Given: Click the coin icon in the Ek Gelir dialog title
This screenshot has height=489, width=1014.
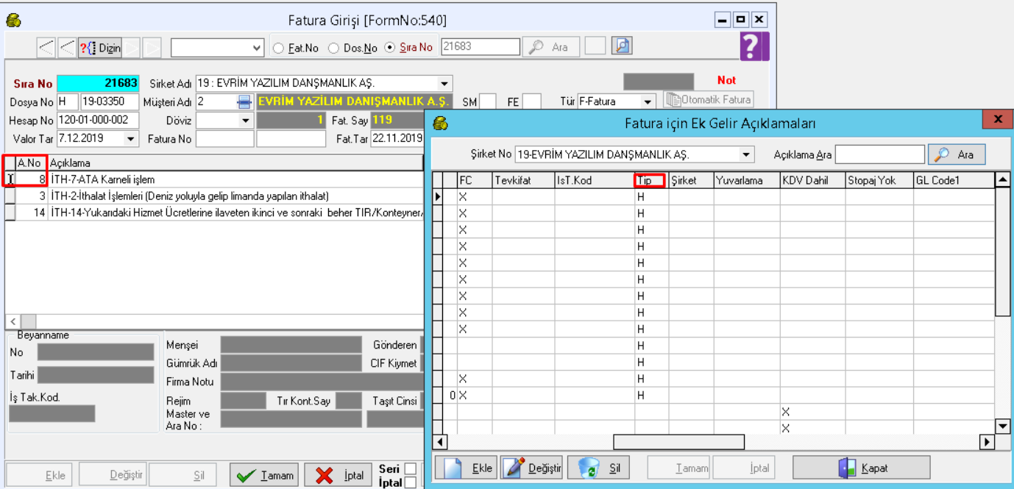Looking at the screenshot, I should pyautogui.click(x=440, y=123).
